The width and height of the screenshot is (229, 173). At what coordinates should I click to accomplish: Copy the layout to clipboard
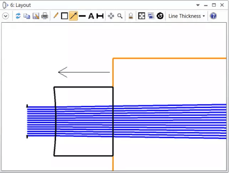pyautogui.click(x=27, y=16)
